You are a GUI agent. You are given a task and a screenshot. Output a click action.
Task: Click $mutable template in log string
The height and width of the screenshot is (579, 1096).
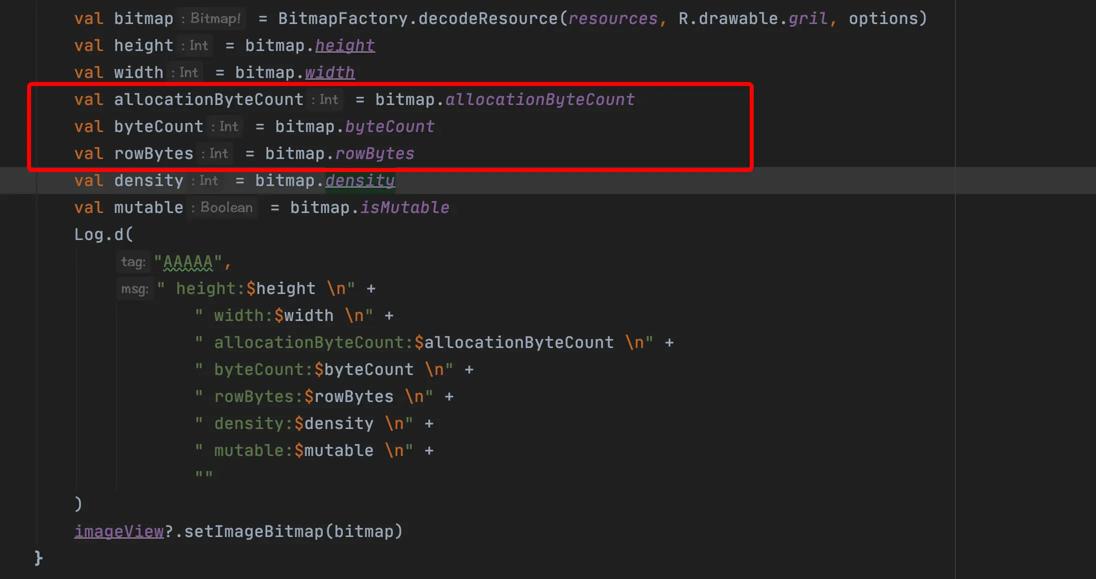point(334,450)
